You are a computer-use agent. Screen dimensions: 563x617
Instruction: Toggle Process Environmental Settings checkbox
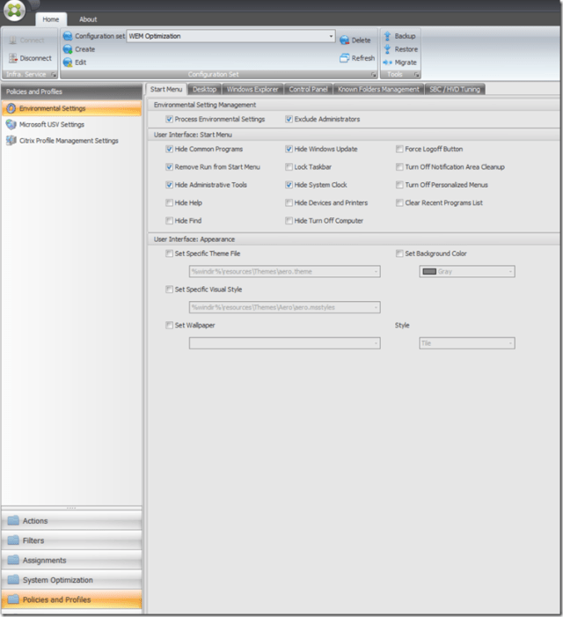click(170, 119)
